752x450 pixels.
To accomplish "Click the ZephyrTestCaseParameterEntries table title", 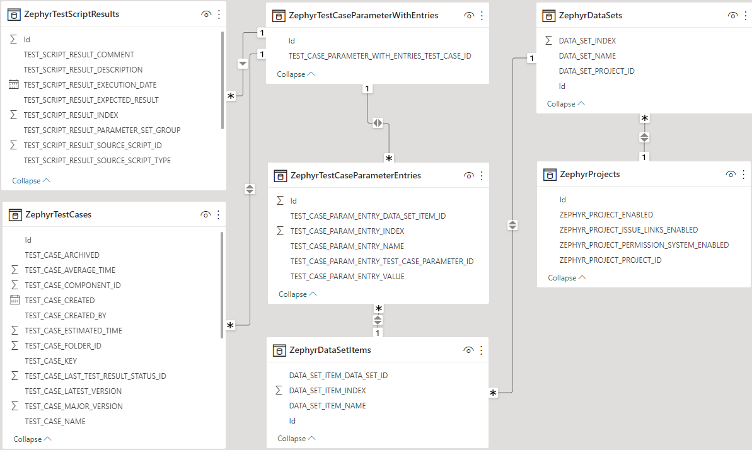I will (x=356, y=175).
